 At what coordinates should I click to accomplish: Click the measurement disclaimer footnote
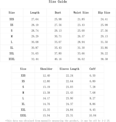click(58, 121)
